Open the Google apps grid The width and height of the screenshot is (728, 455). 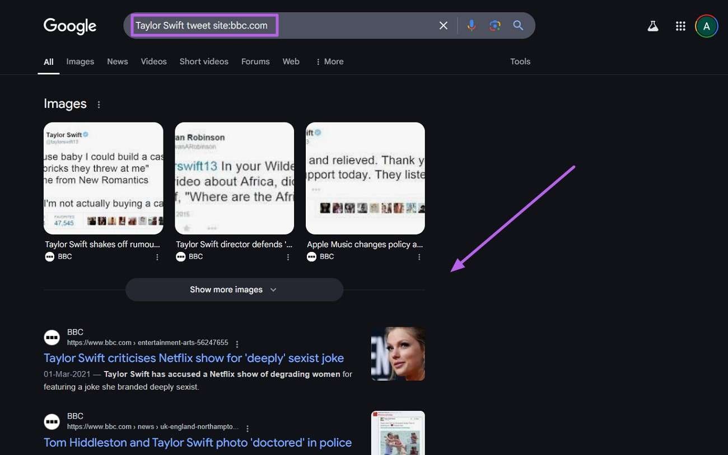[680, 26]
